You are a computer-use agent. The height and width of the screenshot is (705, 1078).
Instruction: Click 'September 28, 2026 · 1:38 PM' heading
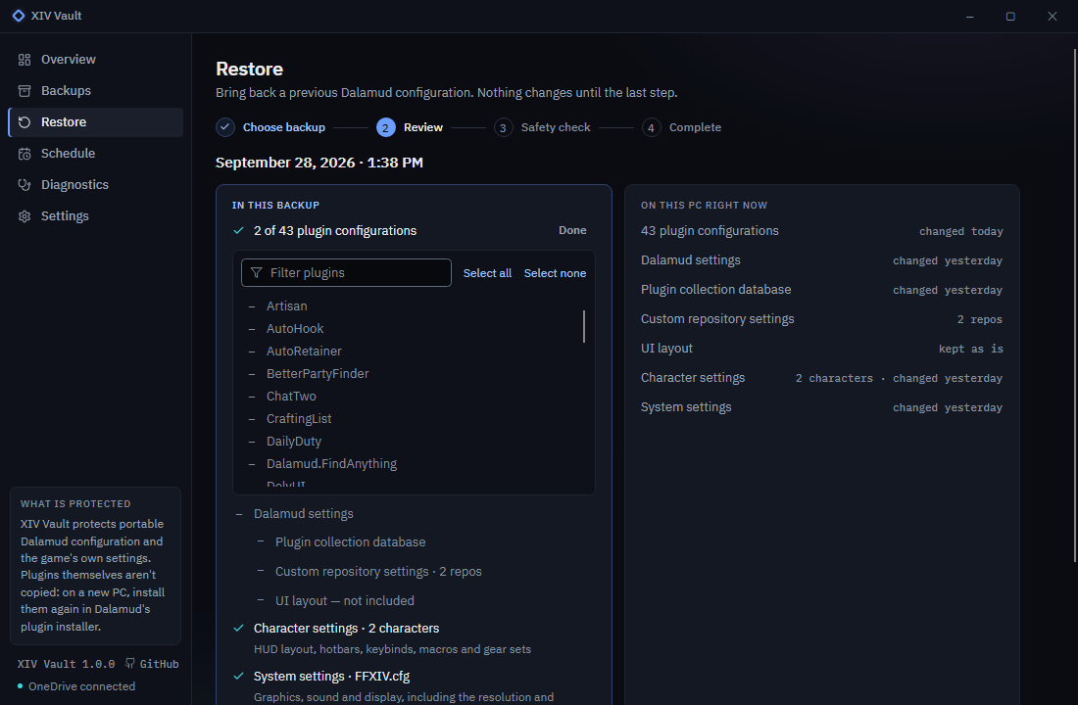pyautogui.click(x=319, y=163)
